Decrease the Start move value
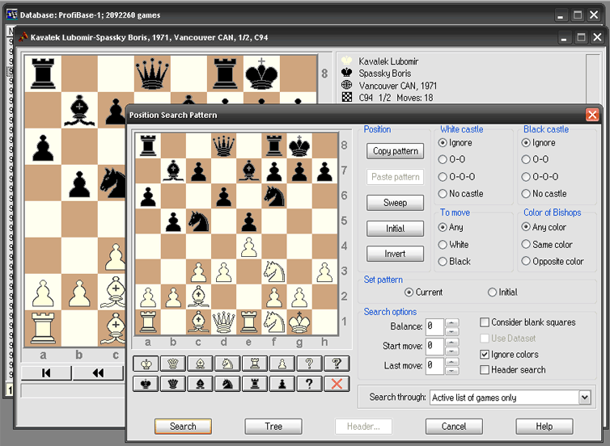The width and height of the screenshot is (610, 446). 451,351
